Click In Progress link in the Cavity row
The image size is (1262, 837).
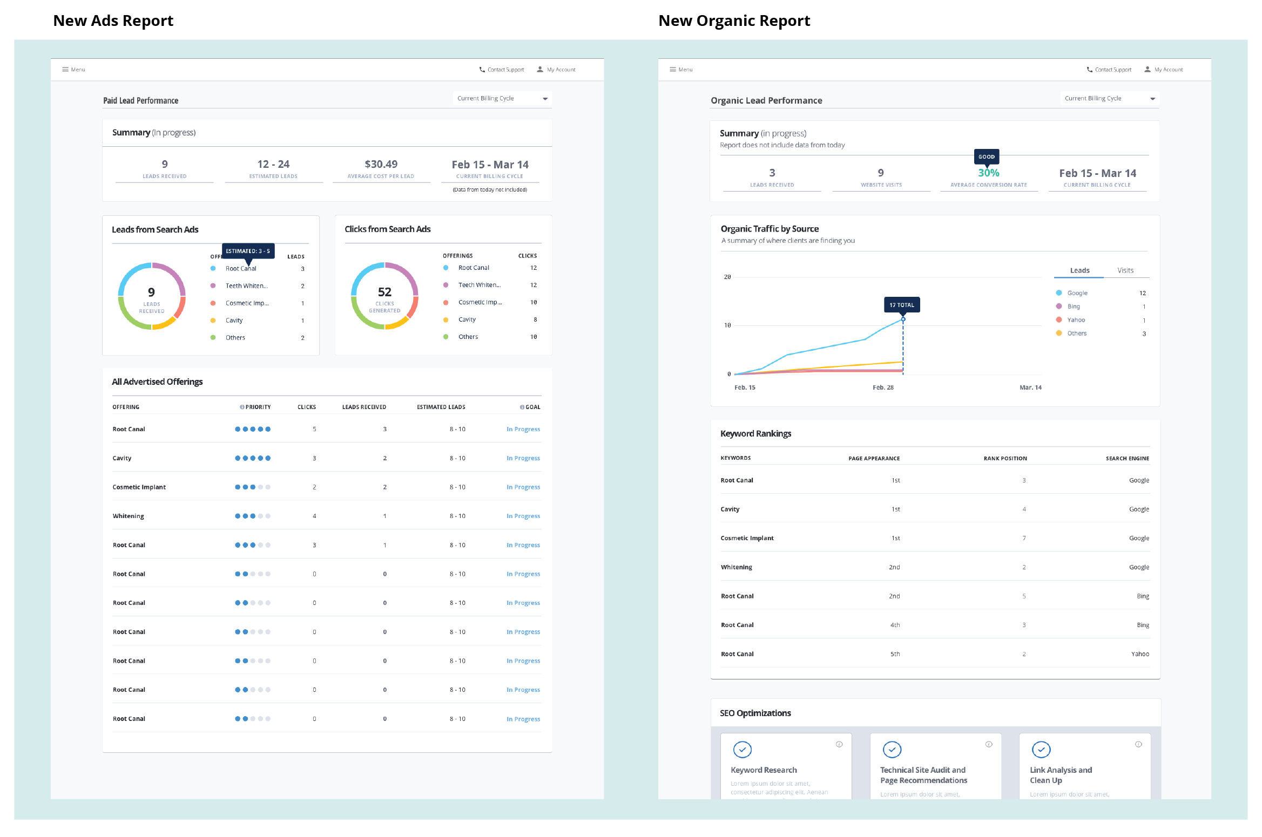click(523, 458)
